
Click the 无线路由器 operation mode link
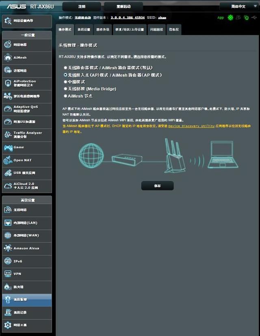(x=82, y=17)
